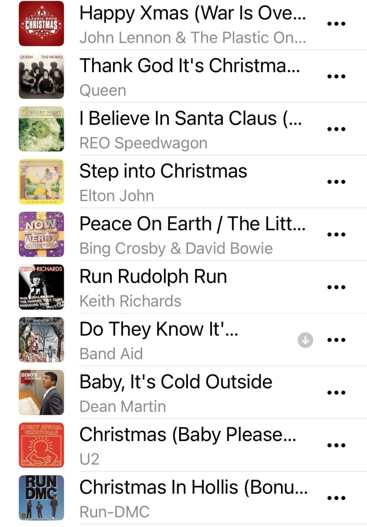Open more options for Christmas In Hollis
The image size is (367, 527).
coord(336,498)
